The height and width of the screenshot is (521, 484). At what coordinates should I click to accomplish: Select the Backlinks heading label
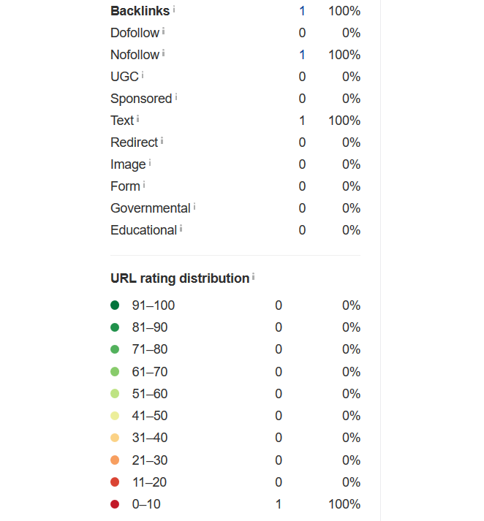[x=140, y=11]
